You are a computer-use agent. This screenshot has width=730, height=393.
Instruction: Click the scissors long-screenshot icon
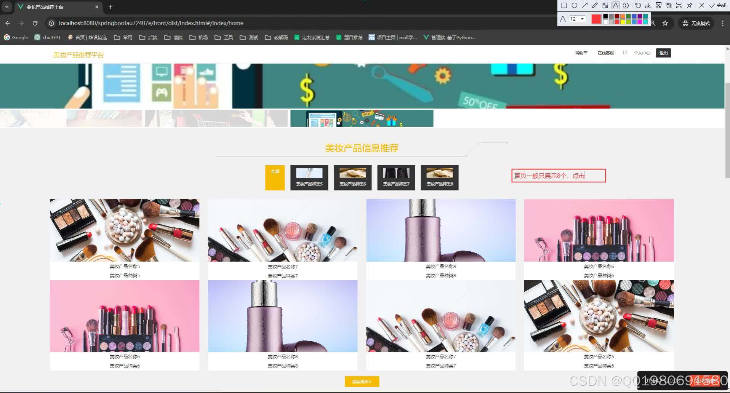pyautogui.click(x=658, y=5)
